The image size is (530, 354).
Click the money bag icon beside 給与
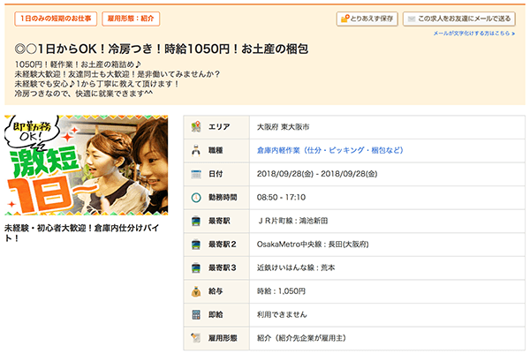click(x=196, y=291)
